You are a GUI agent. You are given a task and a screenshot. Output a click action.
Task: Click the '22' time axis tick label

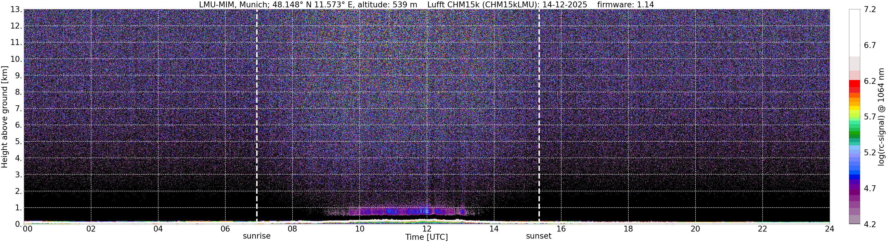(x=762, y=229)
